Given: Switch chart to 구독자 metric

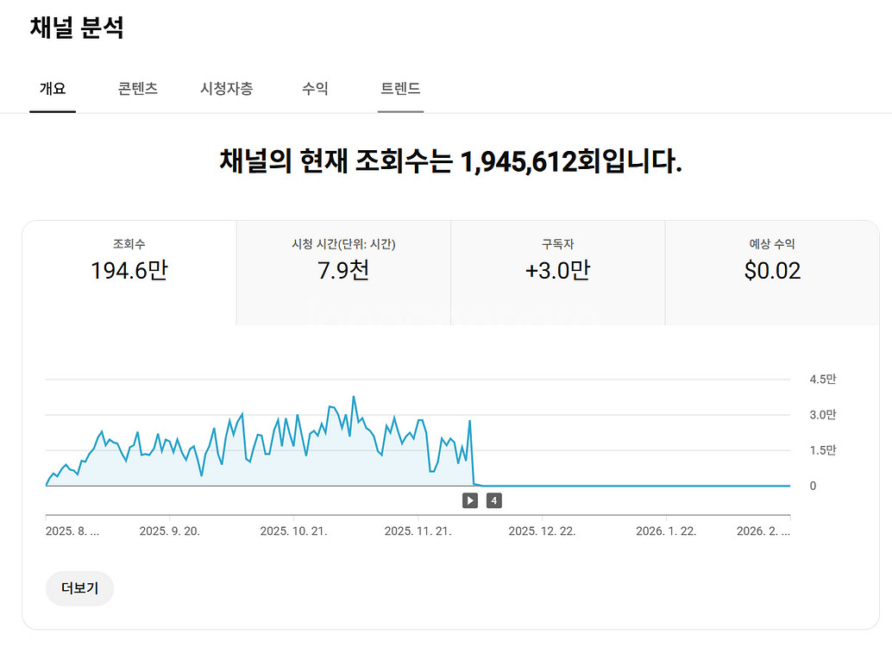Looking at the screenshot, I should click(x=557, y=261).
